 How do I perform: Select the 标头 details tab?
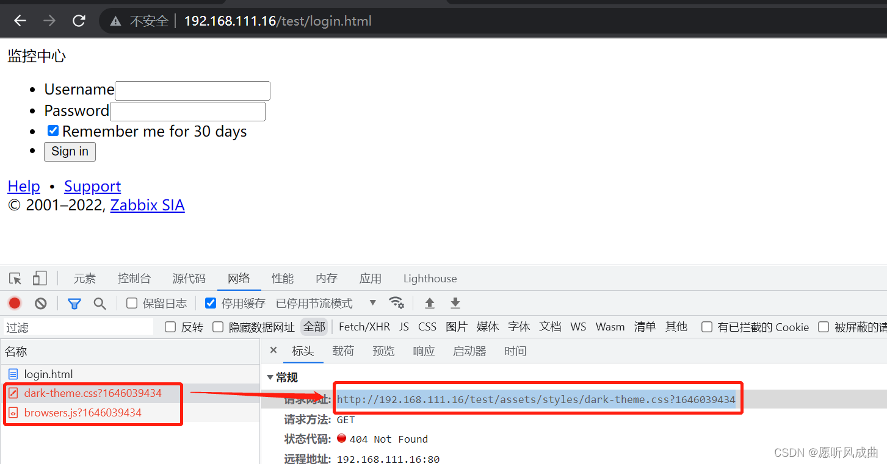pos(303,351)
